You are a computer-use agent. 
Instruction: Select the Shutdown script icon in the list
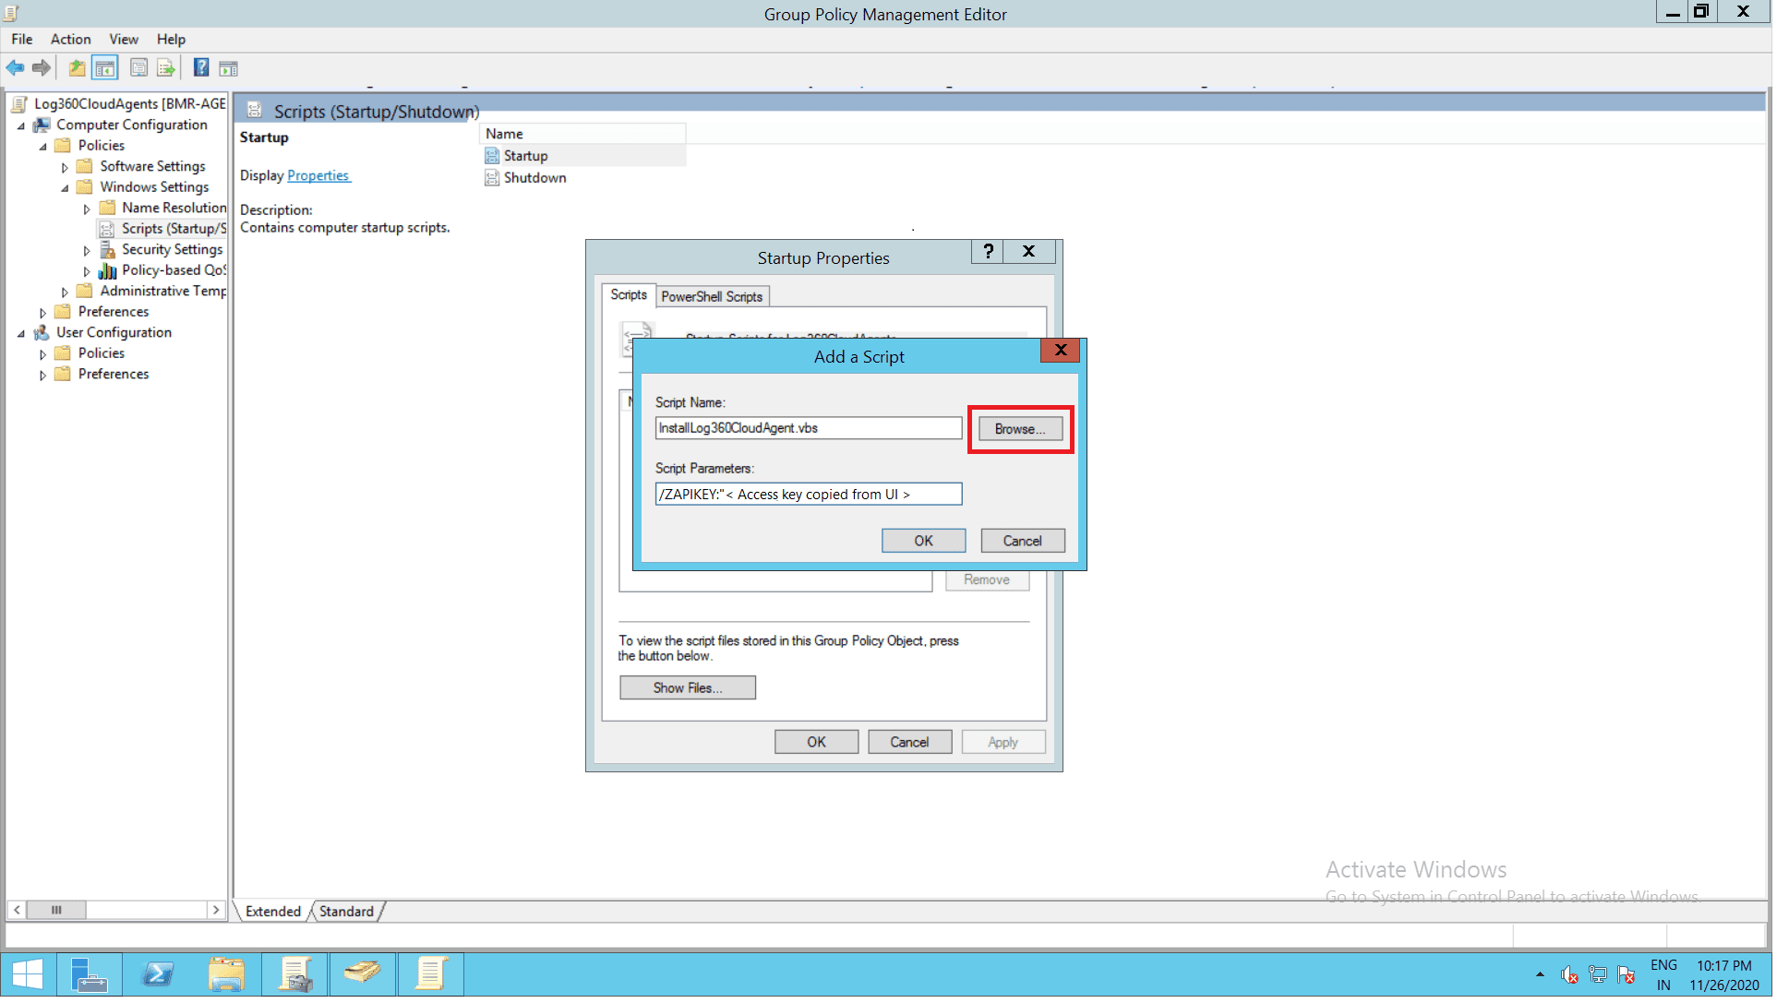click(492, 177)
